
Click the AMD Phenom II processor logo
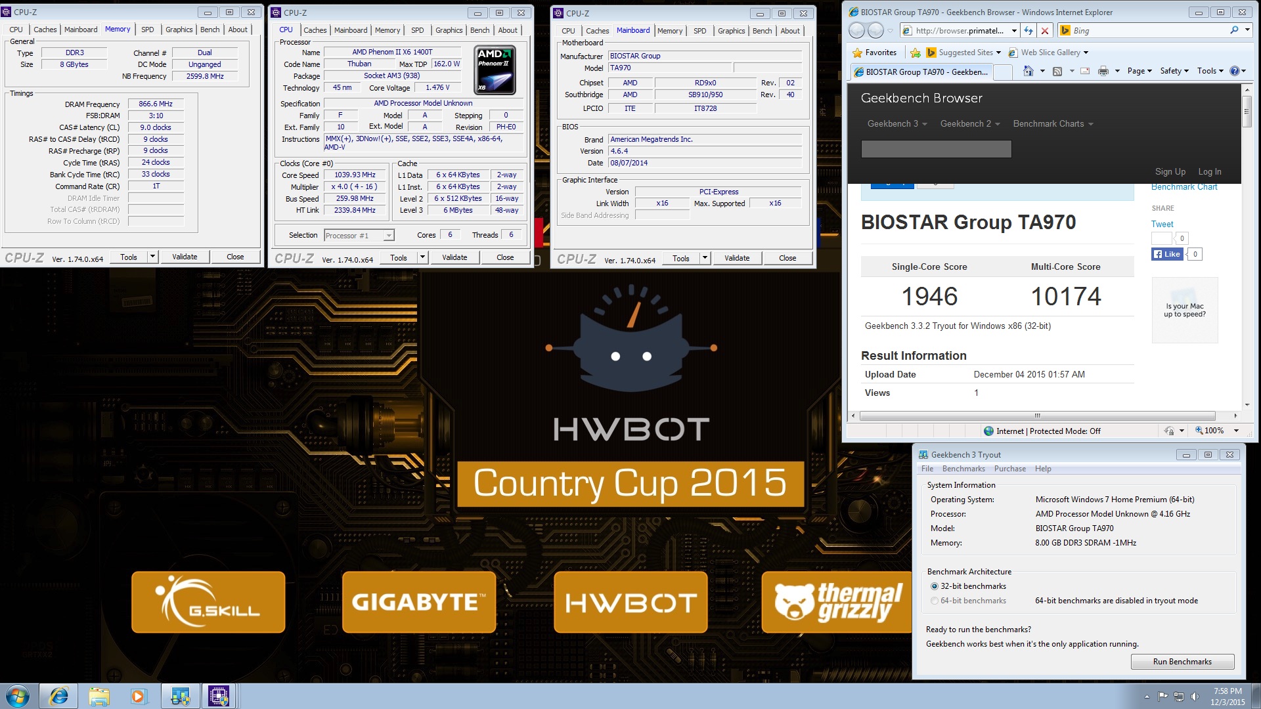pyautogui.click(x=495, y=70)
